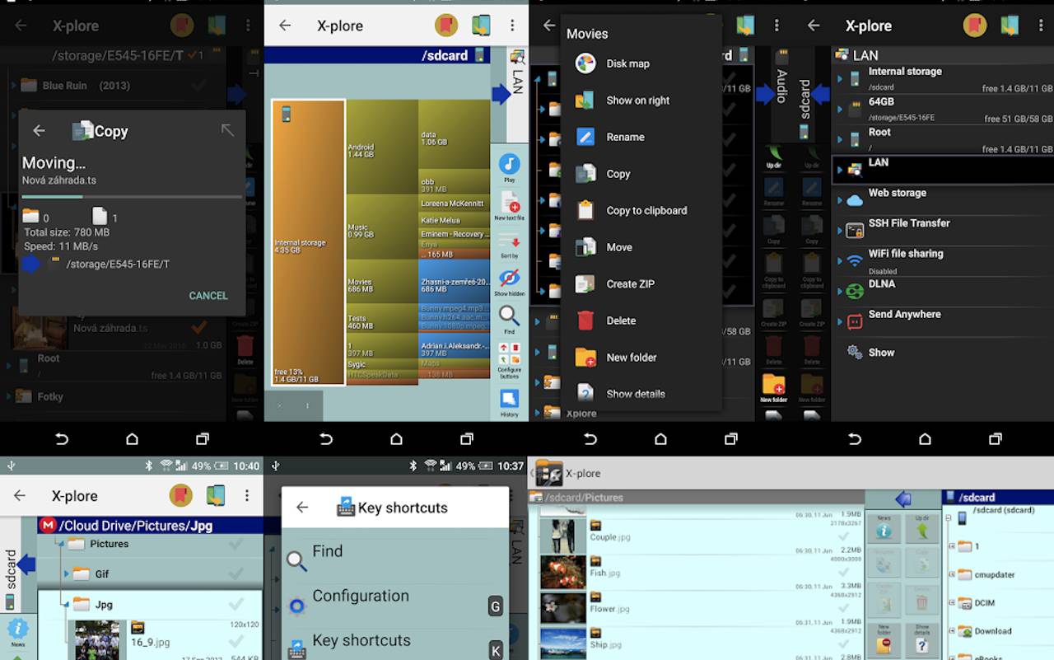Tap bookmark icon on the Cloud Drive screen
This screenshot has height=660, width=1054.
coord(181,495)
